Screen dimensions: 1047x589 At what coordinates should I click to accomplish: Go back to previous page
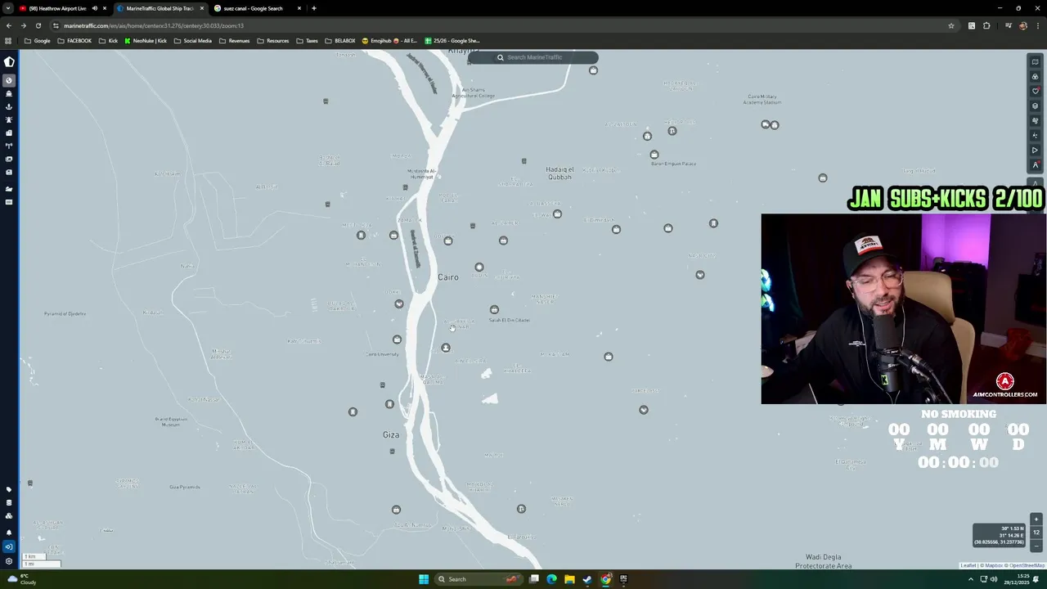8,25
